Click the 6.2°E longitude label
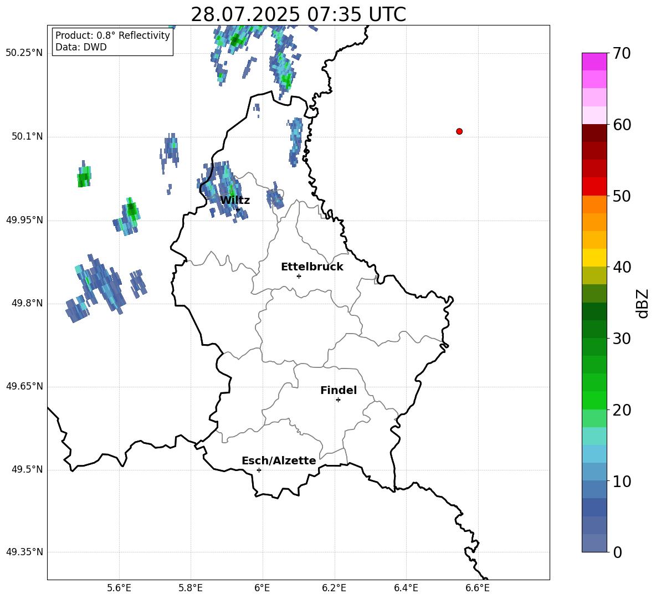This screenshot has height=599, width=656. 334,588
